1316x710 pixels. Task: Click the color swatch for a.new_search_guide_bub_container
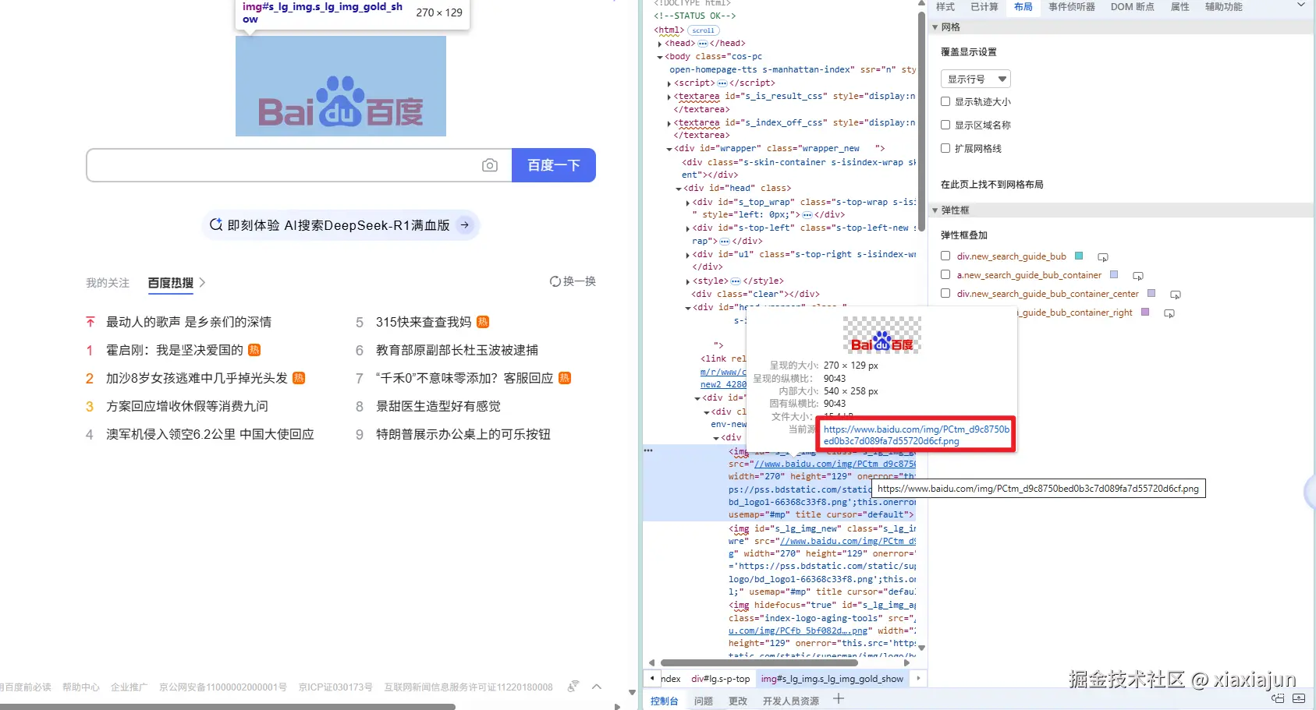pos(1114,274)
